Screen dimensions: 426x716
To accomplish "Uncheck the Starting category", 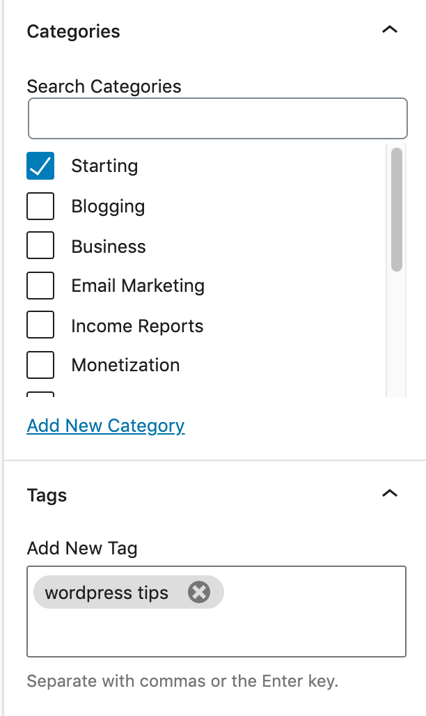I will 40,166.
